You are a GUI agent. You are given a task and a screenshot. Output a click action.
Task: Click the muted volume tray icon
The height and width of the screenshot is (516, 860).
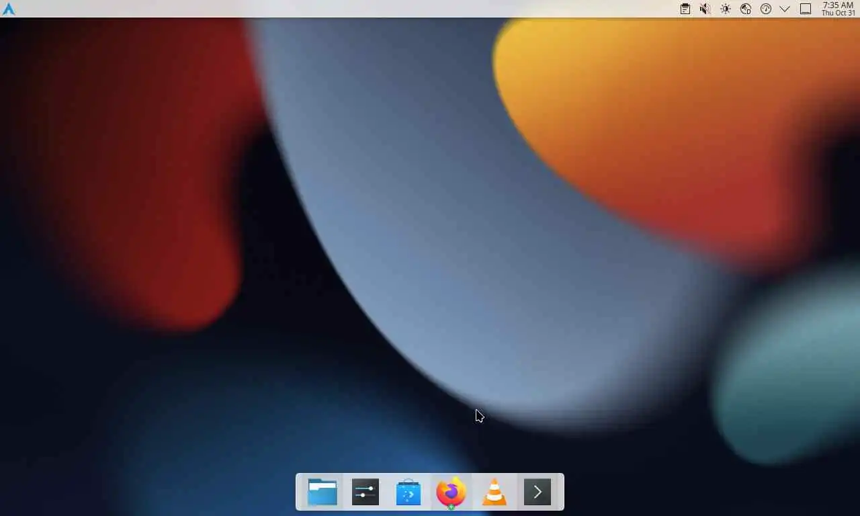(x=705, y=9)
